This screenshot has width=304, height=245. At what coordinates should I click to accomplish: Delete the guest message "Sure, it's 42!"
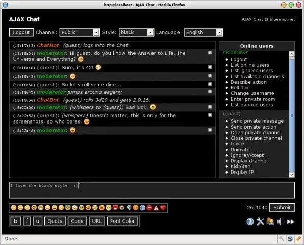[210, 67]
